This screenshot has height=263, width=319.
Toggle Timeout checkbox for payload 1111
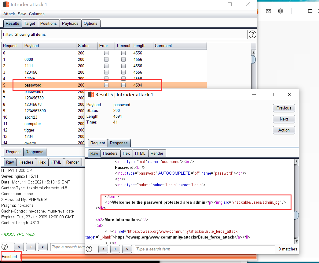tap(123, 66)
